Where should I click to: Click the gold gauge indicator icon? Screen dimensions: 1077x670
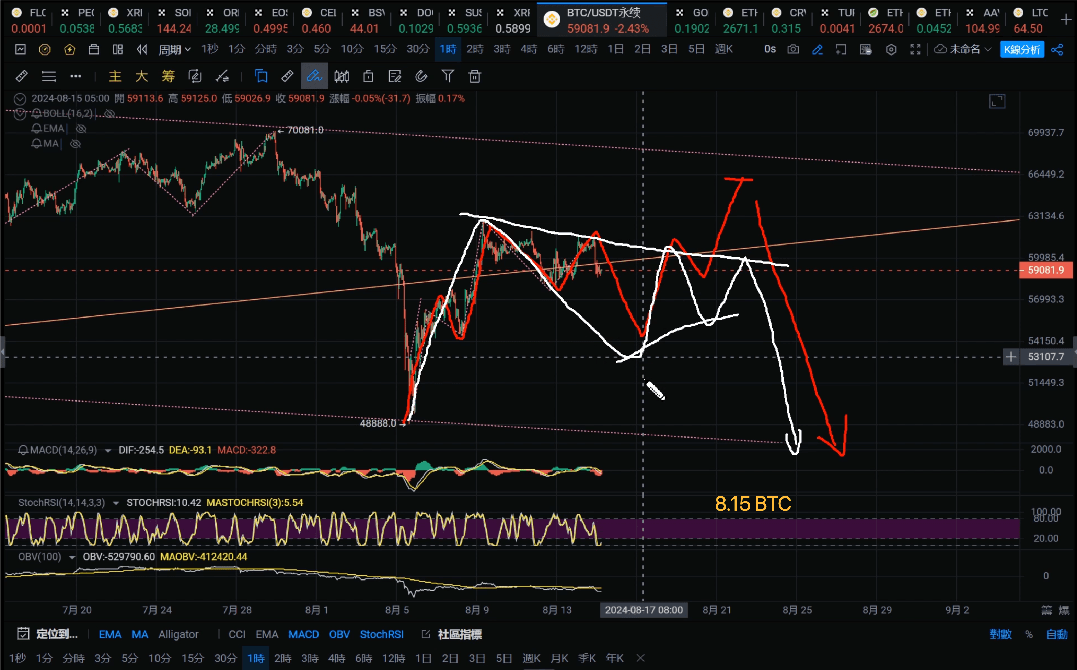45,49
